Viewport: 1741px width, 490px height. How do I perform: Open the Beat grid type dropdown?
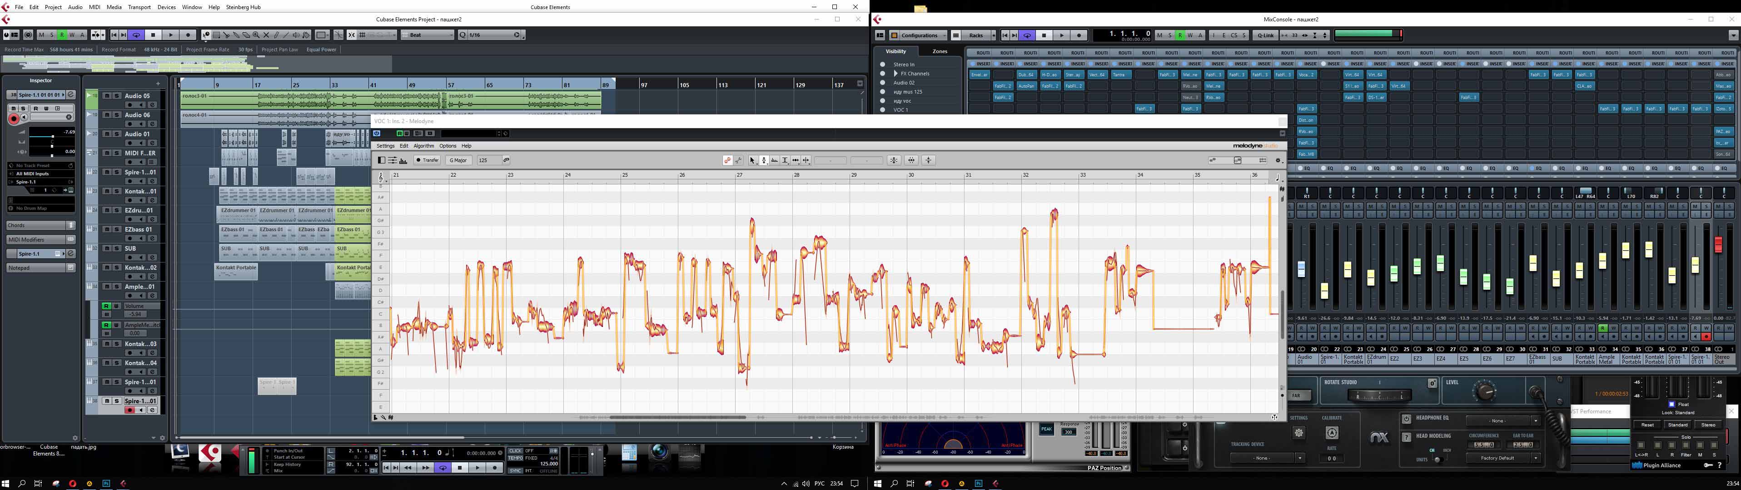coord(428,35)
